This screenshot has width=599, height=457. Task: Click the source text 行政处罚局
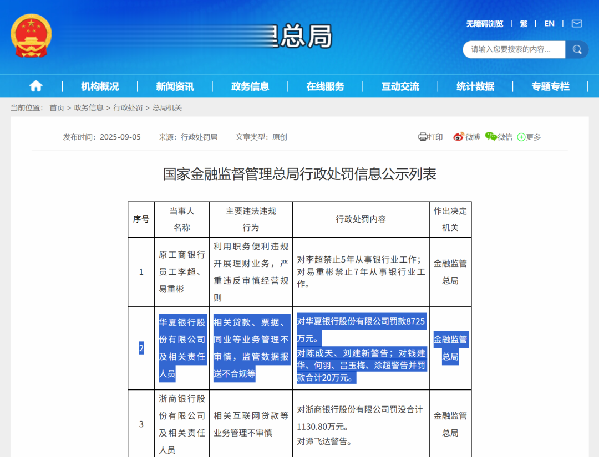point(199,137)
